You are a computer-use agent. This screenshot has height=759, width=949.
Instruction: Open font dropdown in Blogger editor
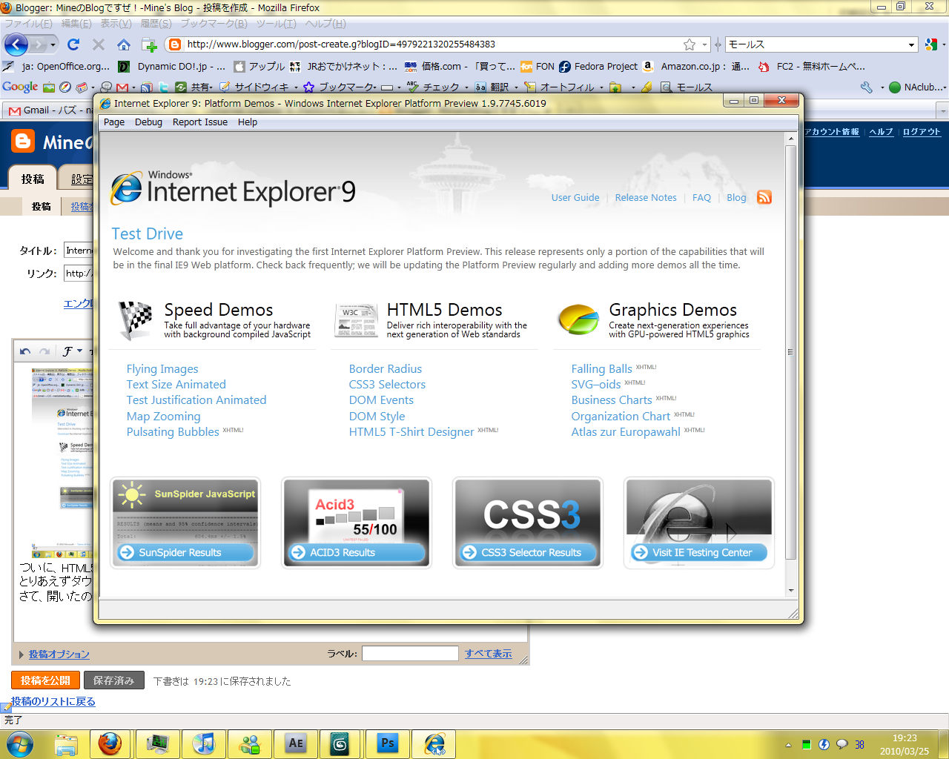71,351
